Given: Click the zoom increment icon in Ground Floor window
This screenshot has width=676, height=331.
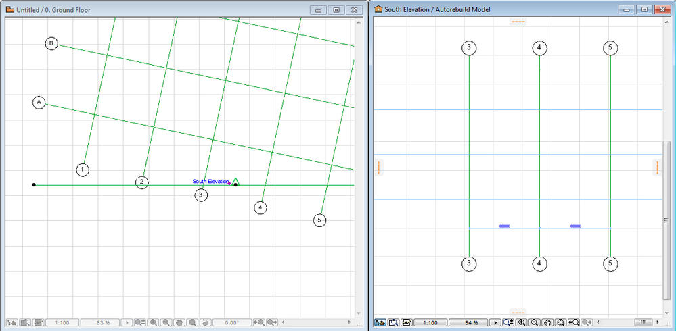Looking at the screenshot, I should click(139, 322).
